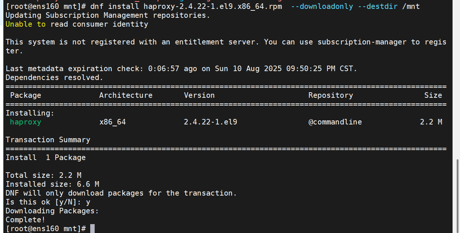
Task: Click the 'Size' column header
Action: 433,95
